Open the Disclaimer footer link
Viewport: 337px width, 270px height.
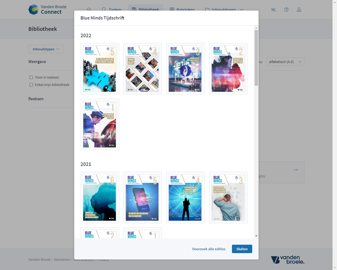coord(62,259)
